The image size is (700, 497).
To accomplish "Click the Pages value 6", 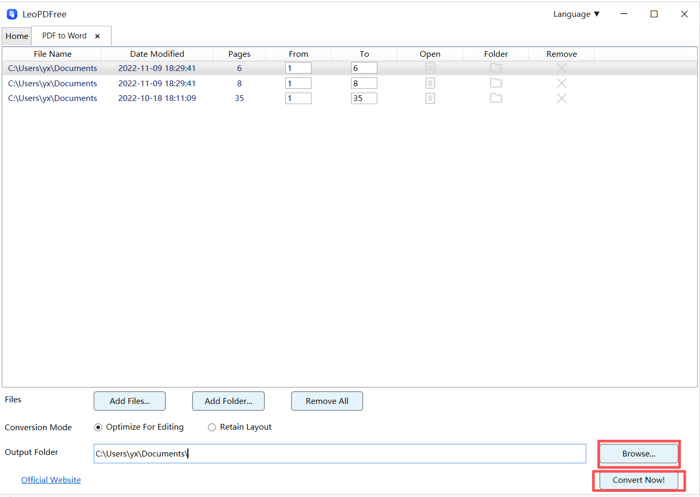I will point(239,68).
